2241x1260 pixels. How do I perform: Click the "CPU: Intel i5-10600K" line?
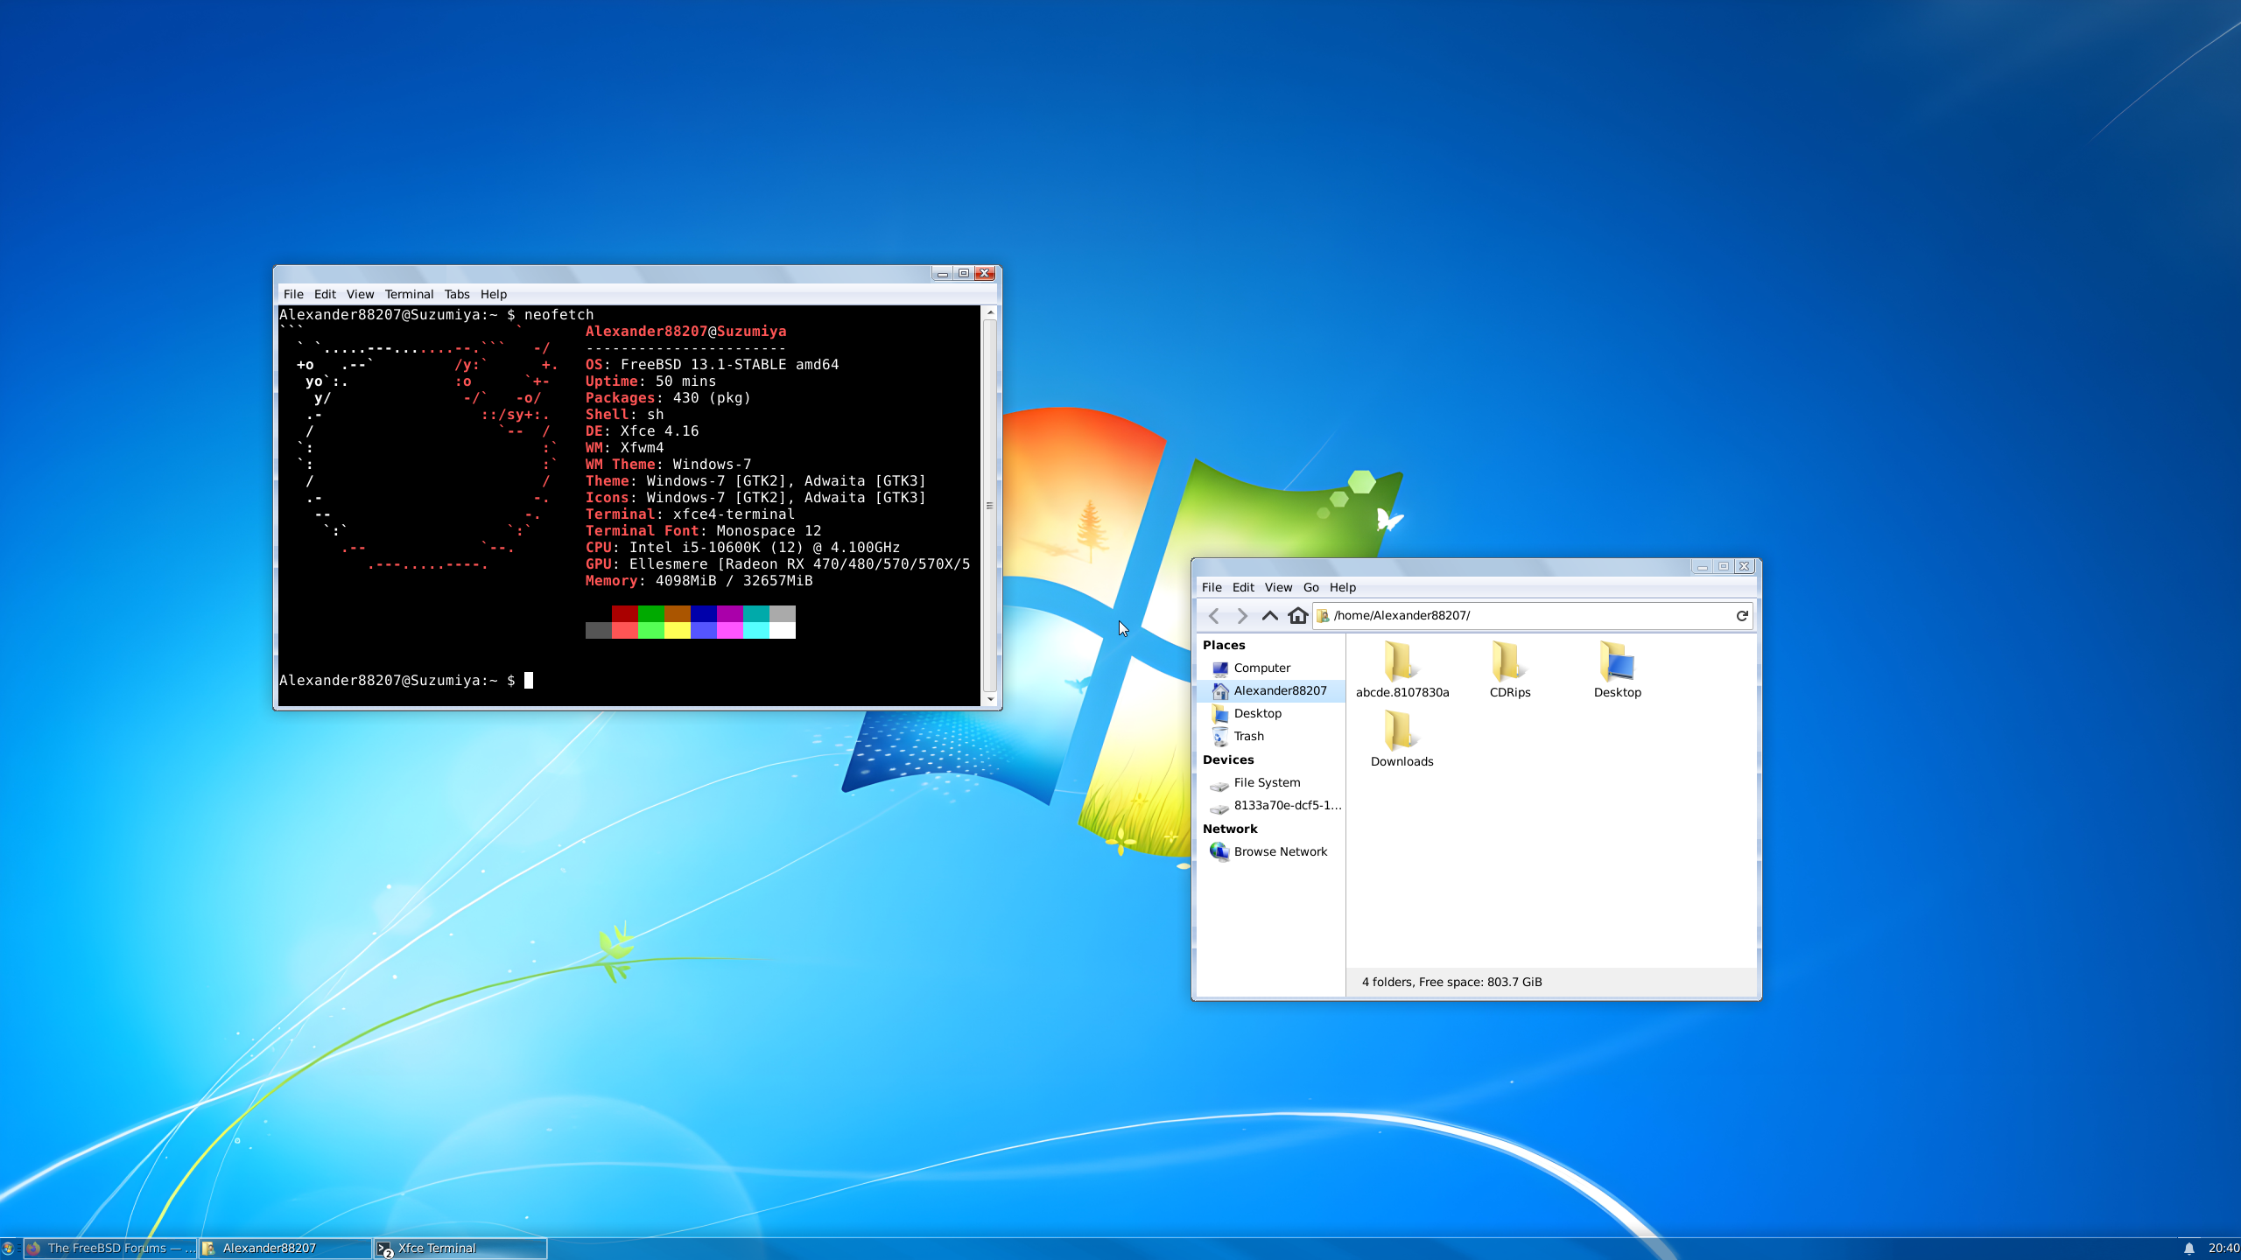coord(742,548)
